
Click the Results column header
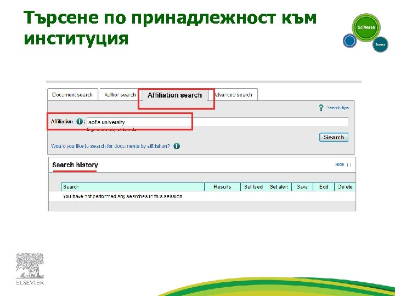[x=222, y=187]
